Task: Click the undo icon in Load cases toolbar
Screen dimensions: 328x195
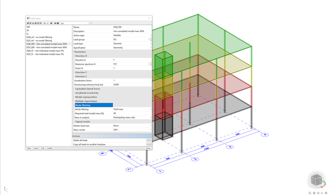Action: (x=45, y=23)
